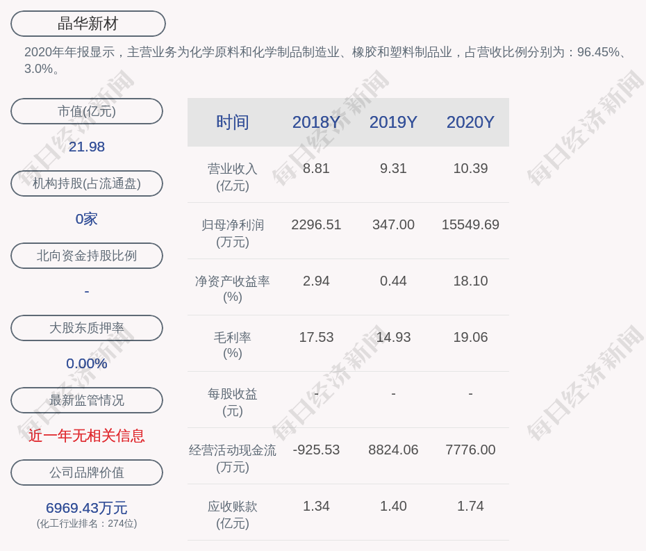Click the 347.00 net profit cell
The image size is (646, 551).
point(393,224)
